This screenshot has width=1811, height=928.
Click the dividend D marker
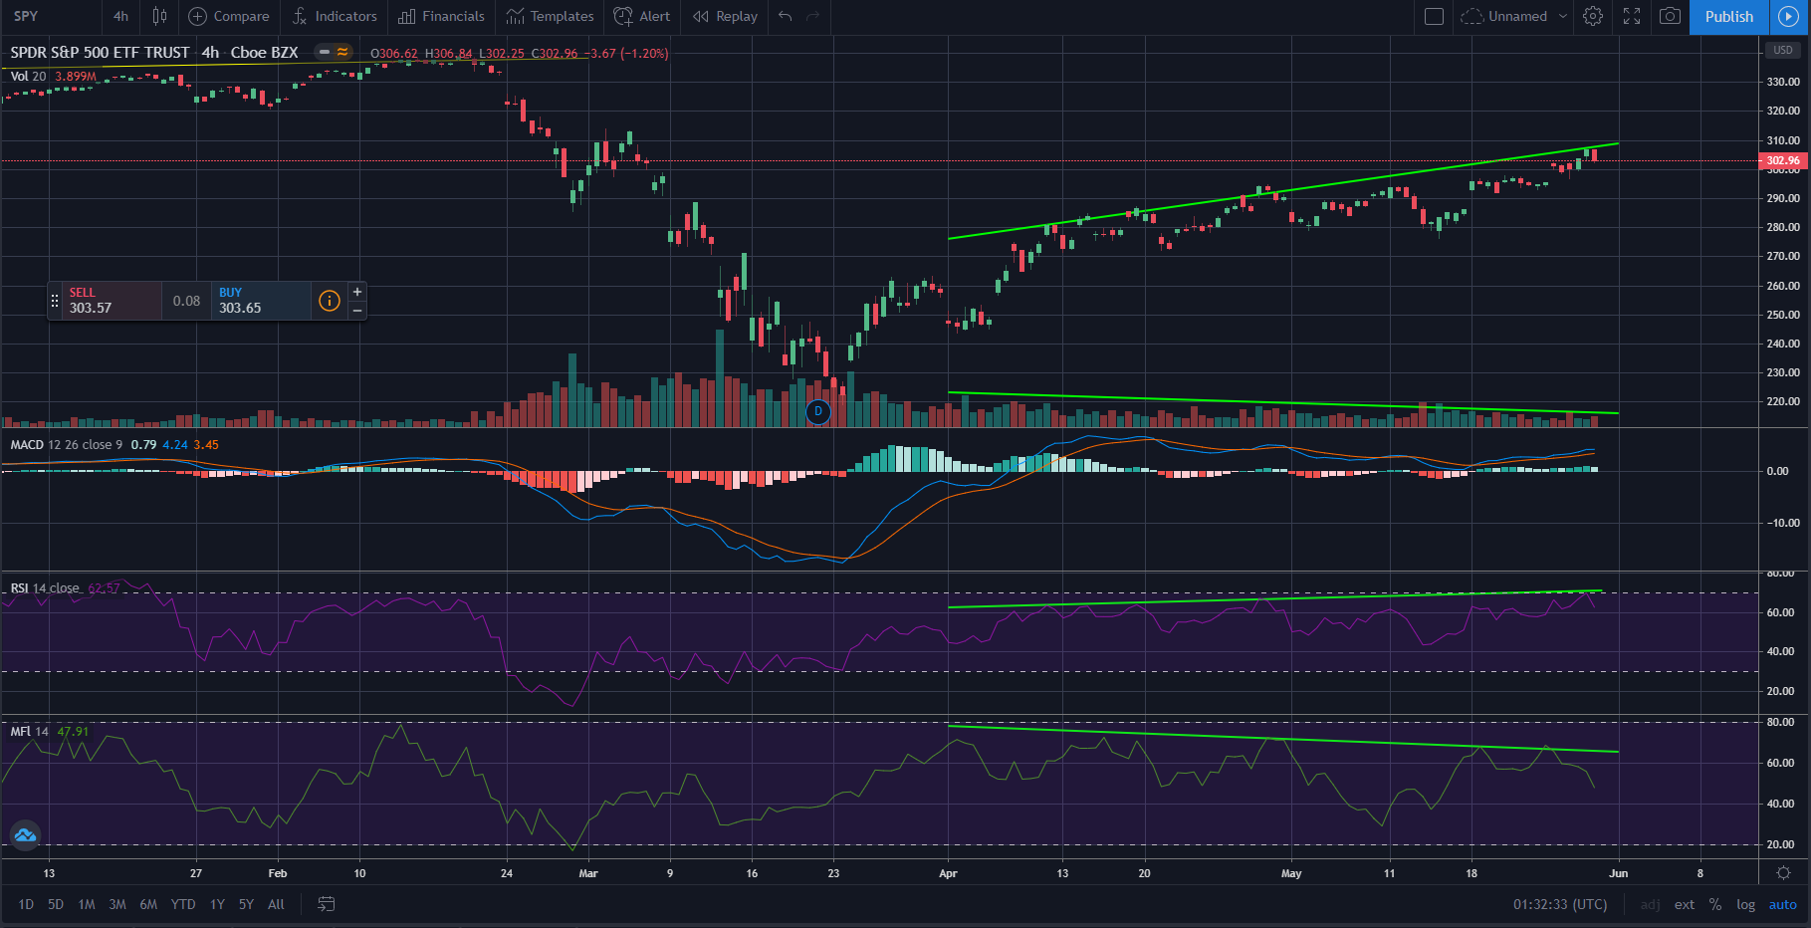pyautogui.click(x=818, y=411)
